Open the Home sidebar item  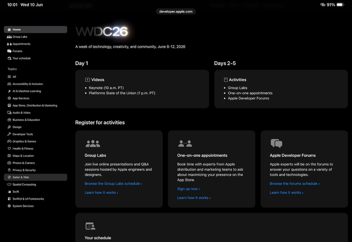coord(35,30)
